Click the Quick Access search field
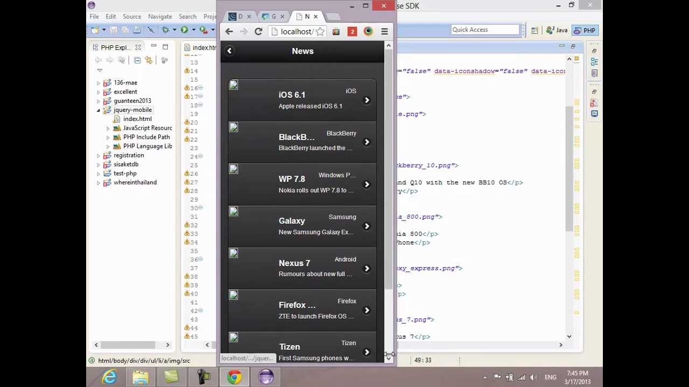This screenshot has width=689, height=387. point(485,30)
